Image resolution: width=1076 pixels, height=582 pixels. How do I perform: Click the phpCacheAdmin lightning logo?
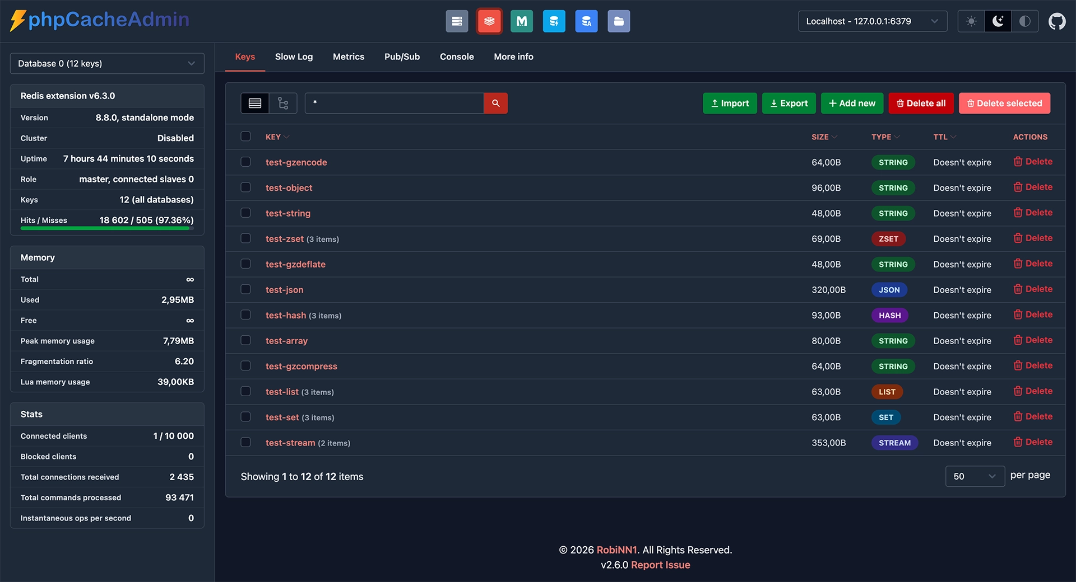tap(100, 20)
